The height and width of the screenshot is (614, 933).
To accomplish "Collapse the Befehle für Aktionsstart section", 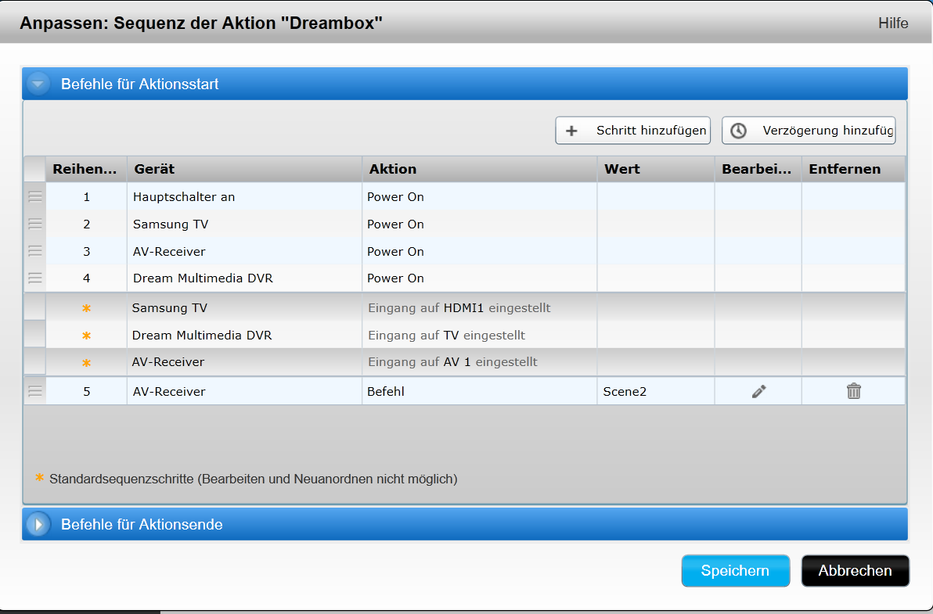I will tap(38, 84).
